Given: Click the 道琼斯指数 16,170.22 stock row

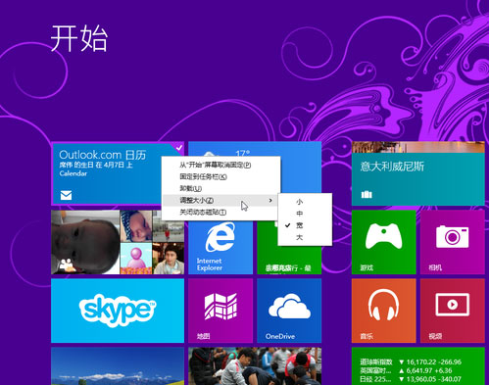Looking at the screenshot, I should point(411,361).
